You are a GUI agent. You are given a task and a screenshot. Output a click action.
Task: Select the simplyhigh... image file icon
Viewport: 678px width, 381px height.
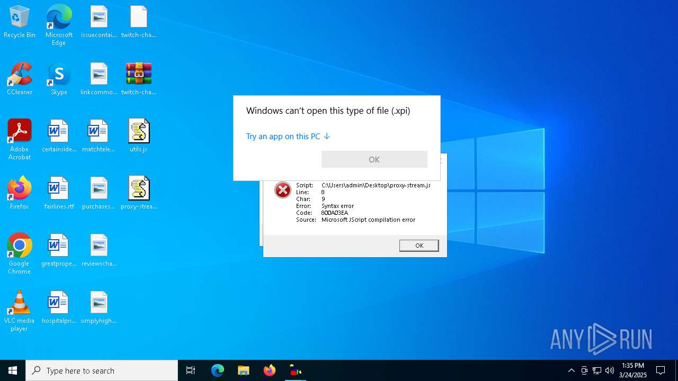tap(99, 308)
